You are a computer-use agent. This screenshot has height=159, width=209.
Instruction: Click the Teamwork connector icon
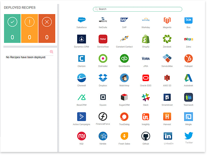click(x=188, y=97)
